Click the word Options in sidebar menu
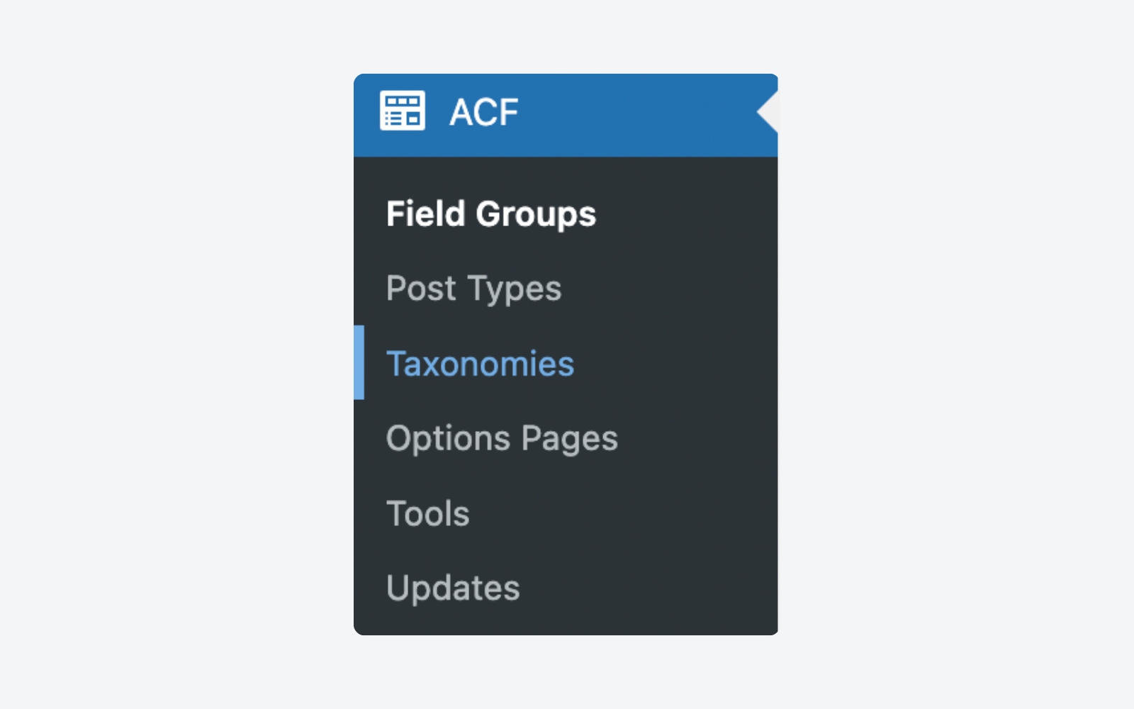This screenshot has height=709, width=1134. point(448,438)
